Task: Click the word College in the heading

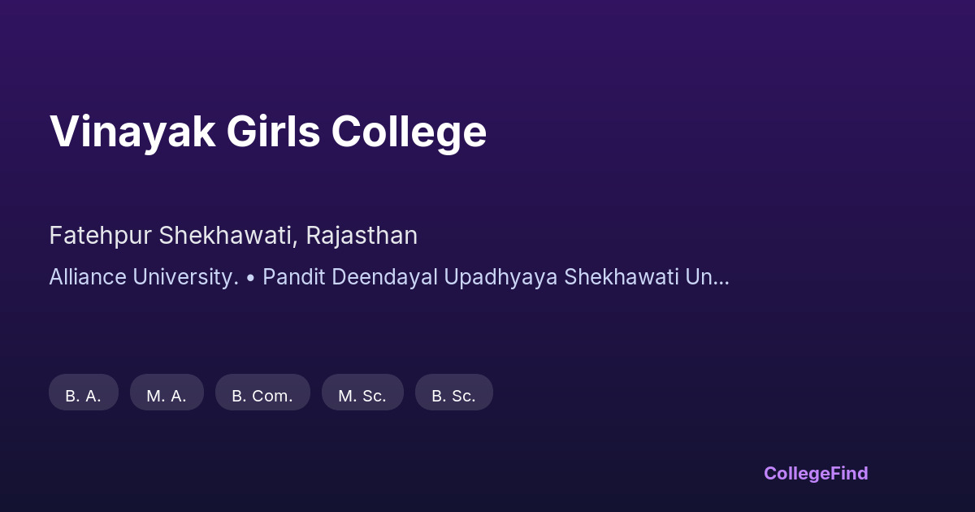Action: 409,132
